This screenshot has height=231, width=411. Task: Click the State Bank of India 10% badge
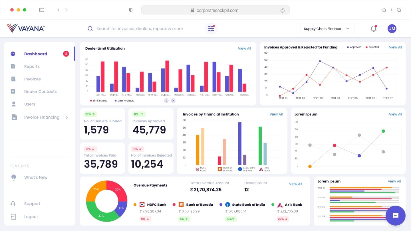click(231, 219)
